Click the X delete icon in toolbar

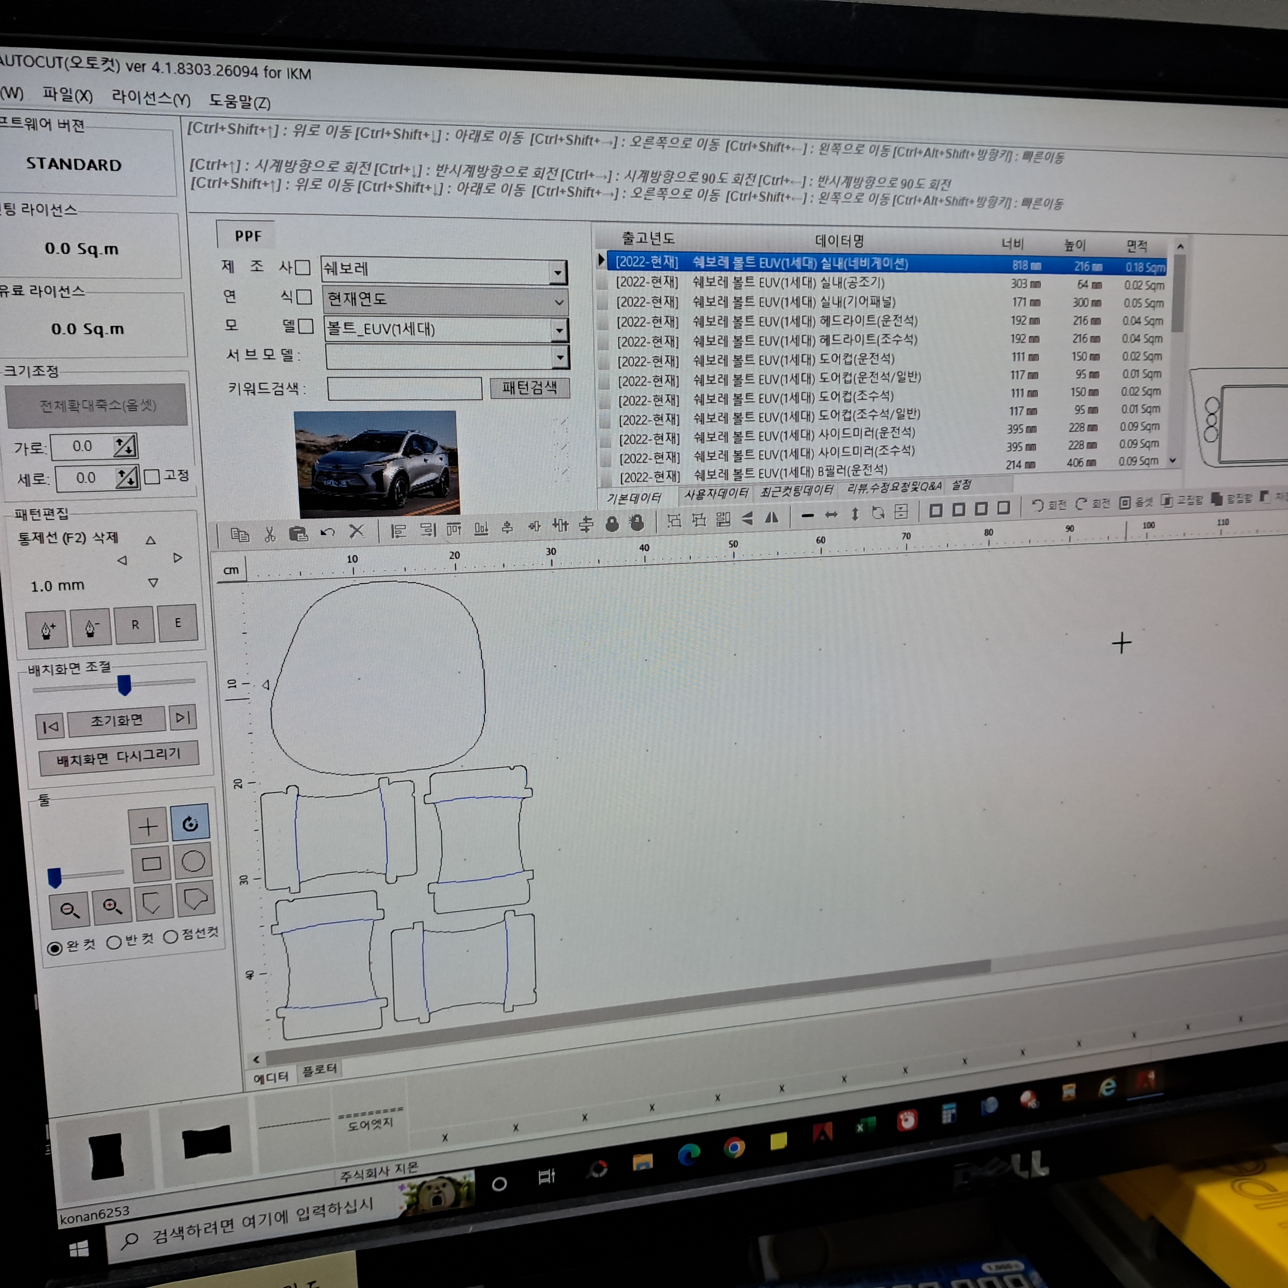coord(357,531)
